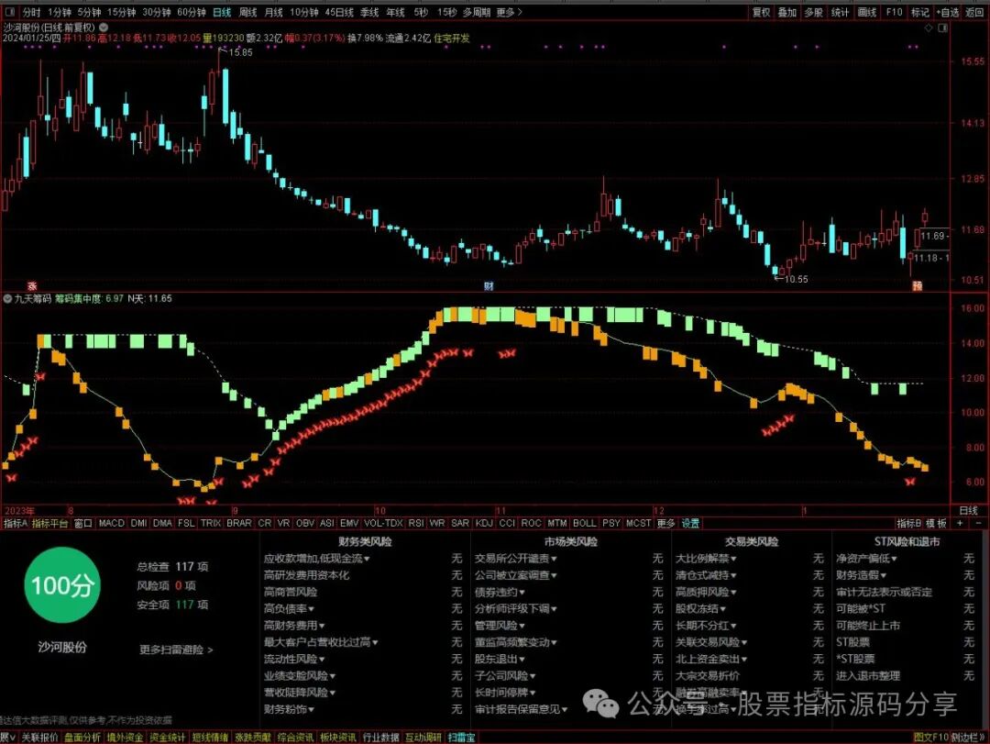Screen dimensions: 990x744
Task: Click the diamond icon above the price chart
Action: [x=928, y=28]
